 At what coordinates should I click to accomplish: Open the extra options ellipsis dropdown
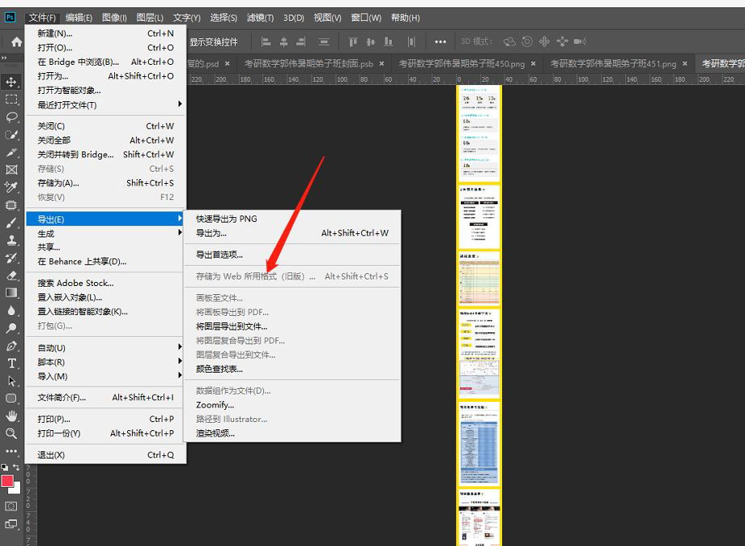[441, 41]
